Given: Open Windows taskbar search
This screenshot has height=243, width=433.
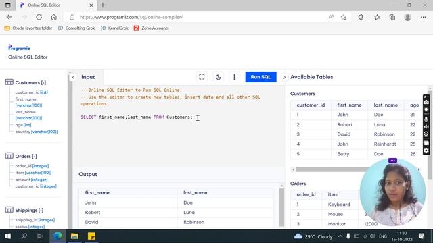Looking at the screenshot, I should point(24,236).
